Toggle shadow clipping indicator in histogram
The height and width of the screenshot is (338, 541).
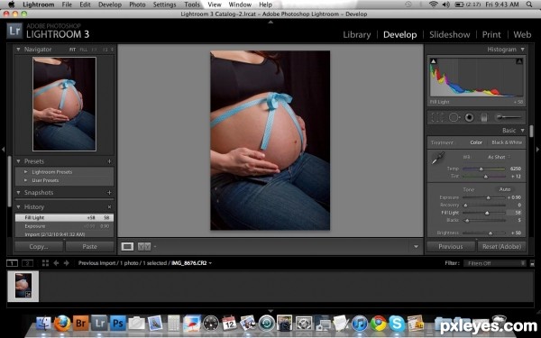click(434, 61)
